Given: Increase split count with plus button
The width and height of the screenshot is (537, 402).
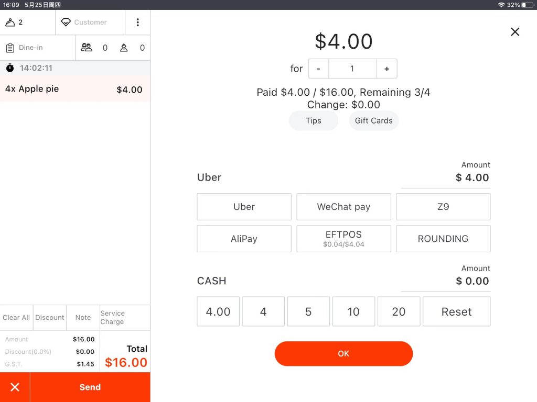Looking at the screenshot, I should coord(386,69).
